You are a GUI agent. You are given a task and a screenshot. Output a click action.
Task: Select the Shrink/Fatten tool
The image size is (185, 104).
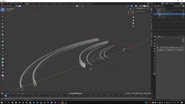pos(3,72)
